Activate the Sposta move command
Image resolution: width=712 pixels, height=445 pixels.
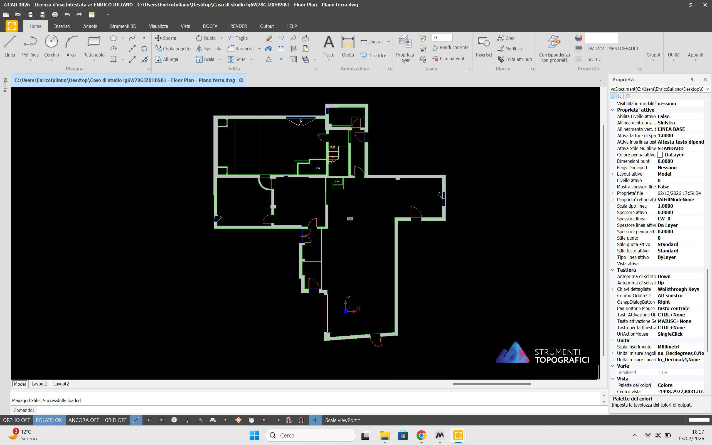[x=166, y=38]
